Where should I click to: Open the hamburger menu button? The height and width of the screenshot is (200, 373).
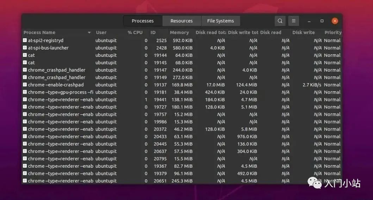(294, 21)
